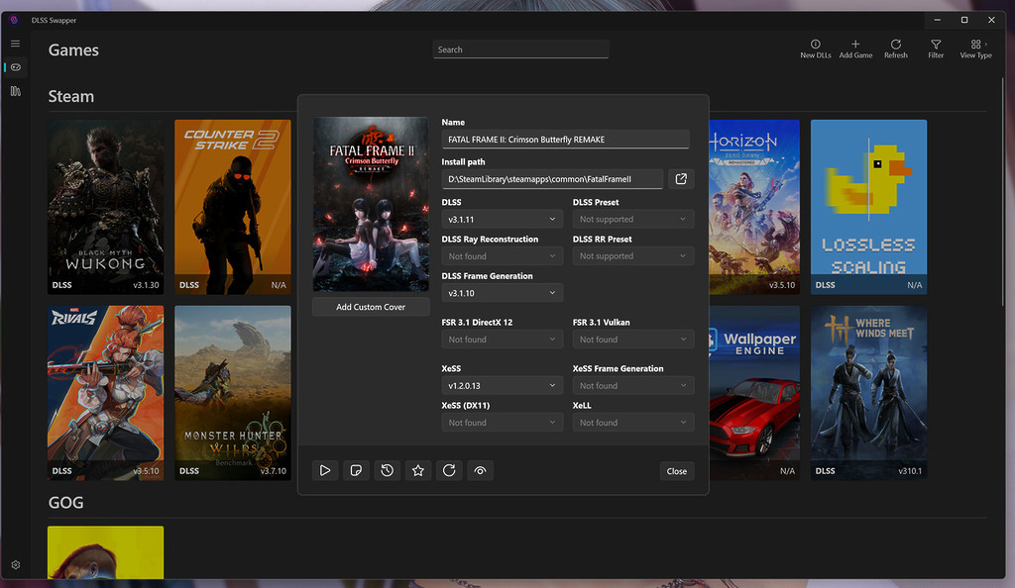Open the Library page in the sidebar
This screenshot has width=1015, height=588.
16,91
